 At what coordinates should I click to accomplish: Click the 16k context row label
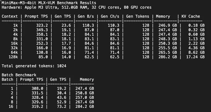coord(14,43)
